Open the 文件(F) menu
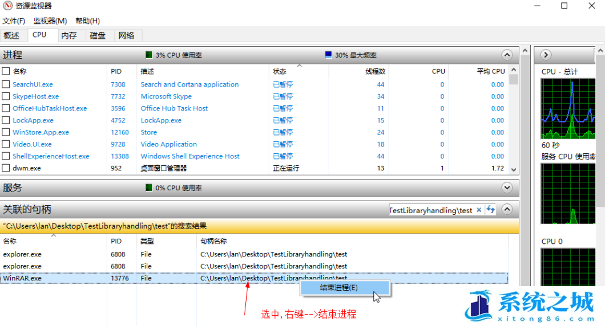Image resolution: width=605 pixels, height=326 pixels. point(14,21)
